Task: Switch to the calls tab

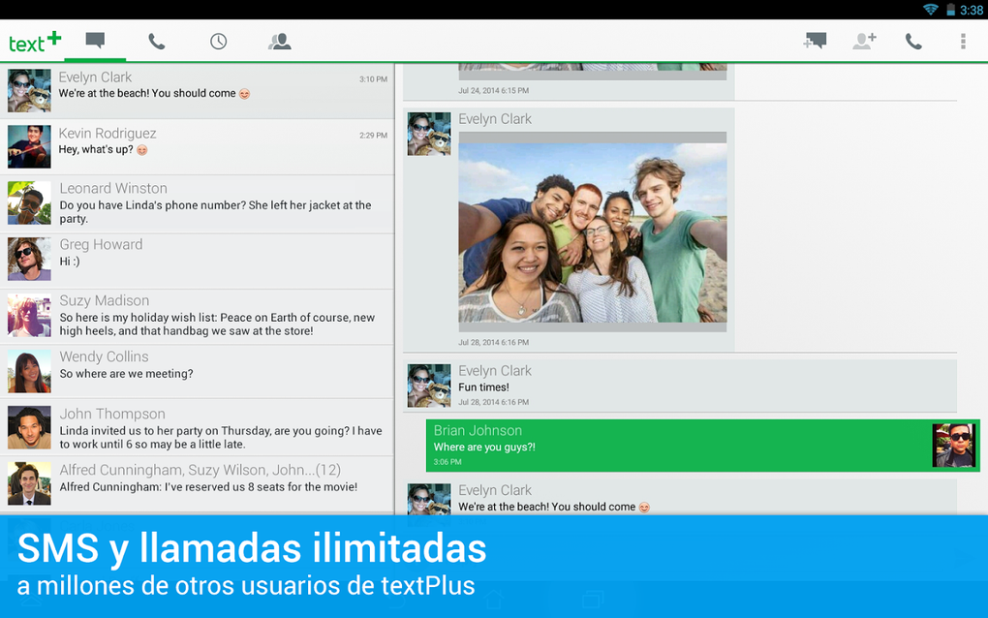Action: (156, 42)
